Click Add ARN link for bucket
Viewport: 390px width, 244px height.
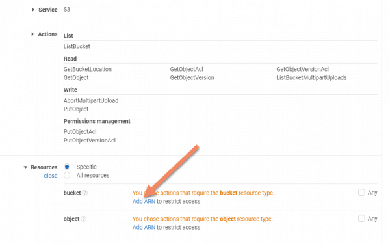(x=144, y=201)
